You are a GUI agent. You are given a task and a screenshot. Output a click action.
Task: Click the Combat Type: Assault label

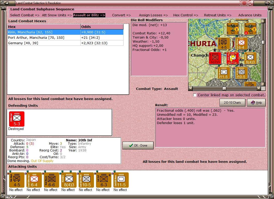pos(157,89)
